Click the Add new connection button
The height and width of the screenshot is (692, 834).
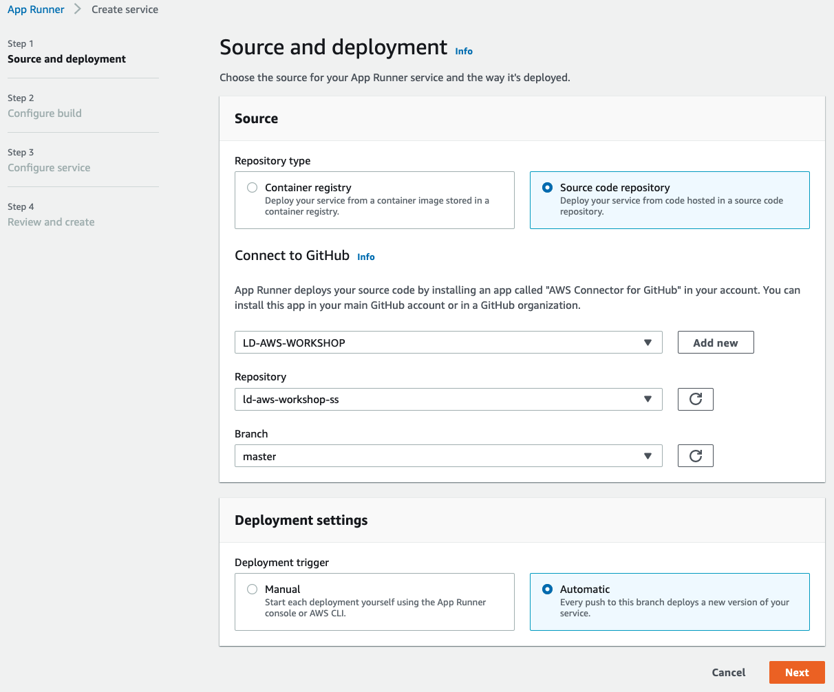716,343
